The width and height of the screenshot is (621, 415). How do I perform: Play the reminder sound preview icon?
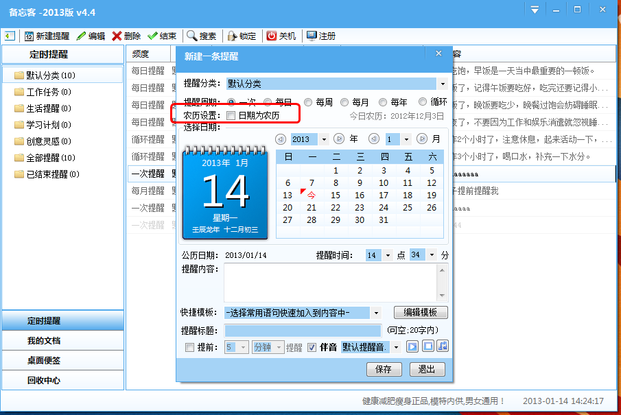[412, 346]
